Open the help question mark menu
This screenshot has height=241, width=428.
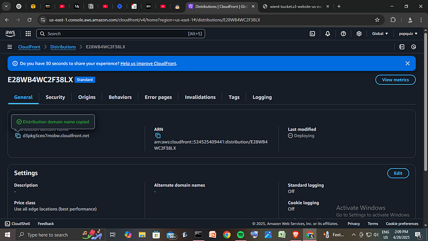(343, 34)
